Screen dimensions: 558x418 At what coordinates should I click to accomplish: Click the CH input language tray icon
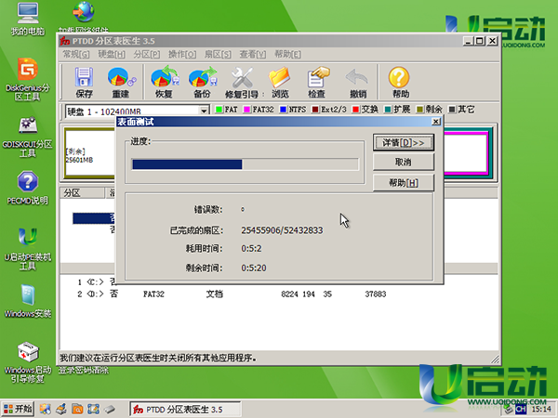520,410
